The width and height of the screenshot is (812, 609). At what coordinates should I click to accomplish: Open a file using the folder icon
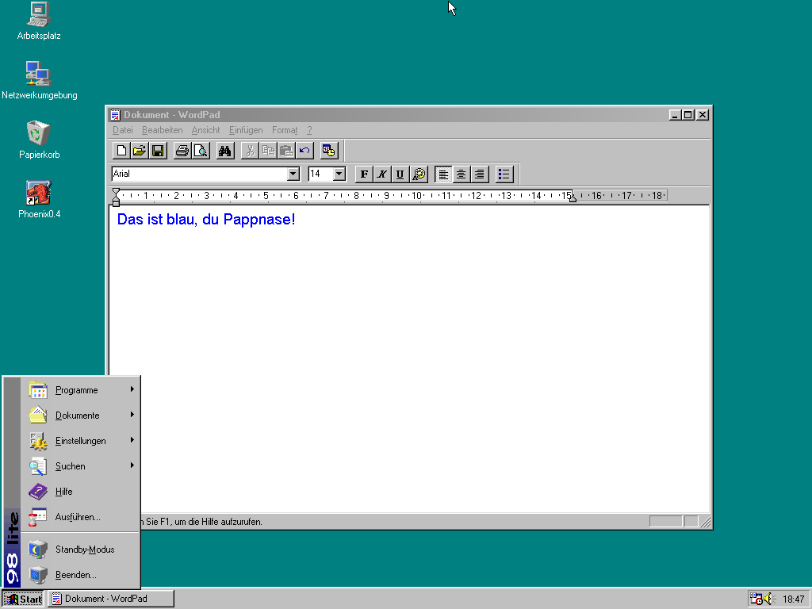140,151
